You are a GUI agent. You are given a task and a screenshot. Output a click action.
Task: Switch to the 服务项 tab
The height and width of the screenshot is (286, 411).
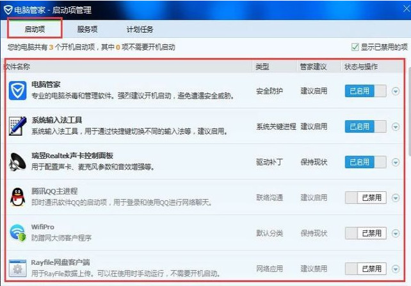87,29
